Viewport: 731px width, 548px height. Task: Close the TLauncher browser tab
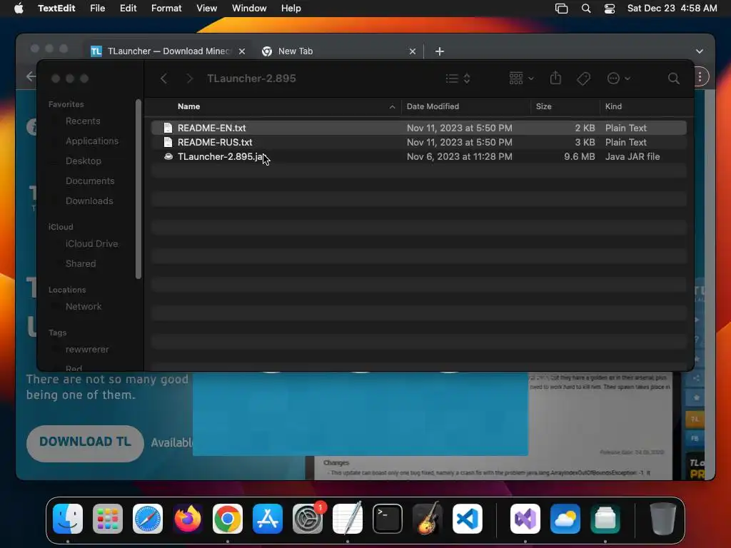(x=242, y=51)
